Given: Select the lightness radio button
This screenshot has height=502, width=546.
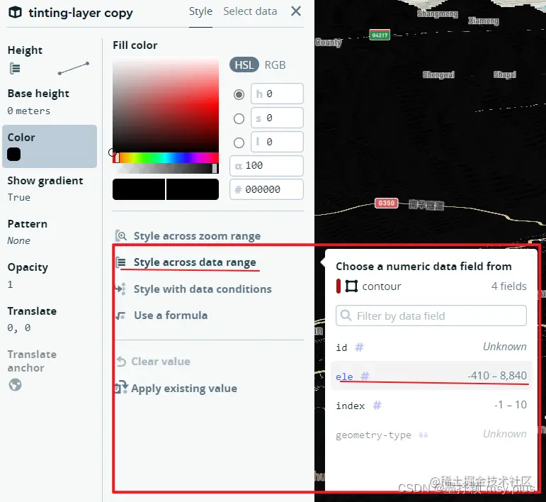Looking at the screenshot, I should pos(239,143).
